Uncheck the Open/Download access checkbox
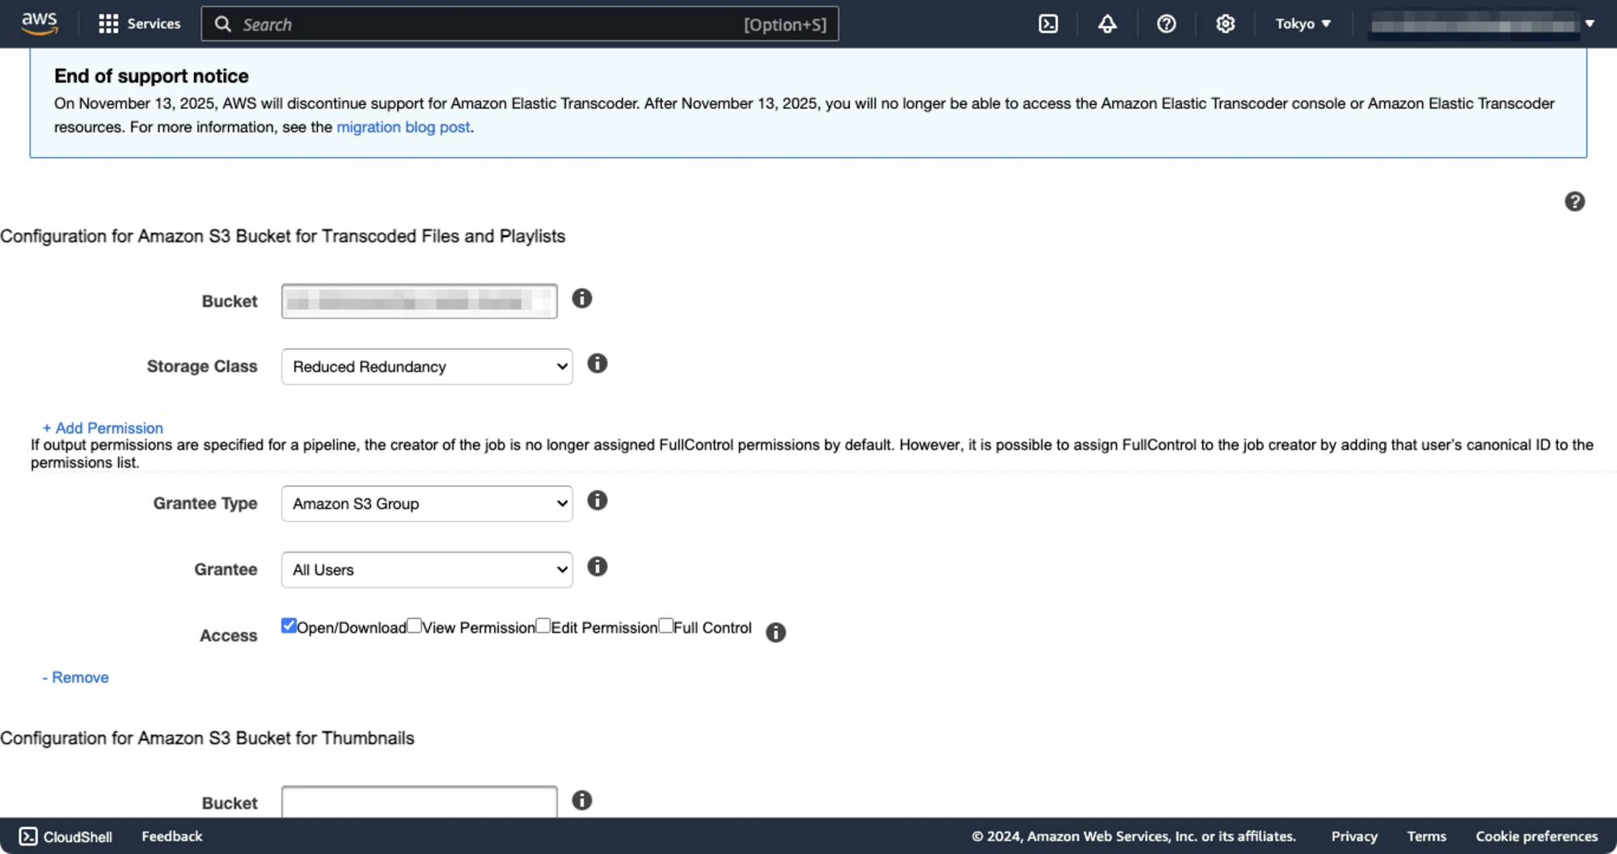 [289, 625]
